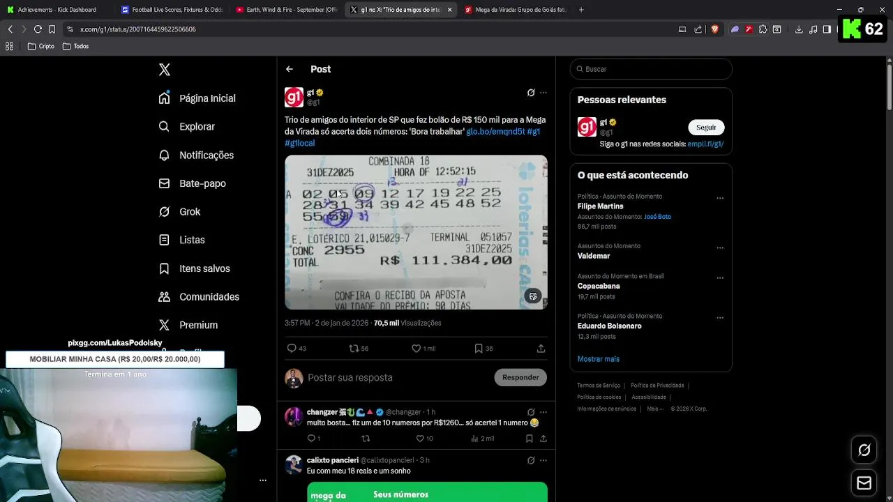
Task: Open more options for Copacabana trend
Action: tap(720, 277)
